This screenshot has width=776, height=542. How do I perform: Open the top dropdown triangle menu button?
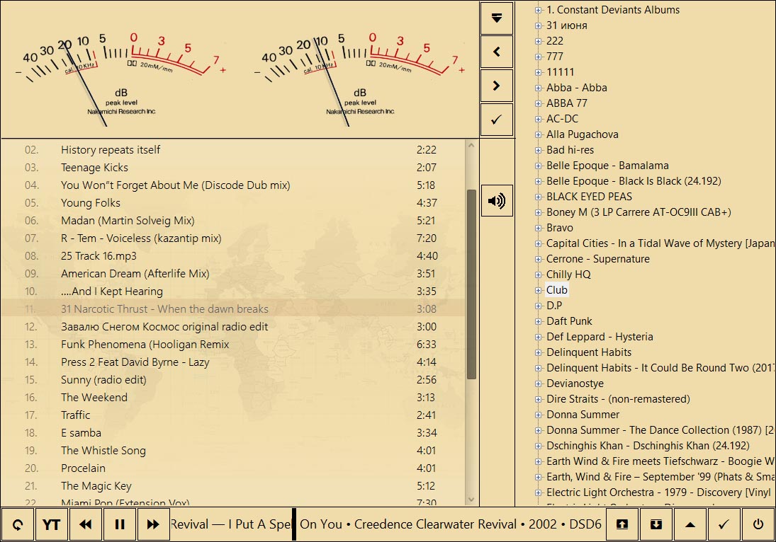pos(496,18)
